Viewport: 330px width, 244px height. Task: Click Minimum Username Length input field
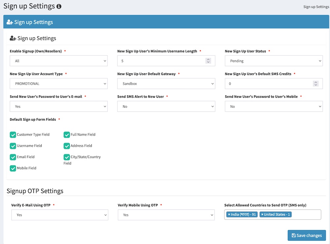coord(166,61)
